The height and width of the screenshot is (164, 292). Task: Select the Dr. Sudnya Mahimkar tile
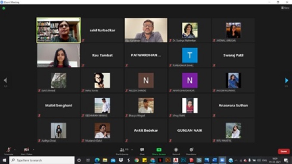click(189, 30)
